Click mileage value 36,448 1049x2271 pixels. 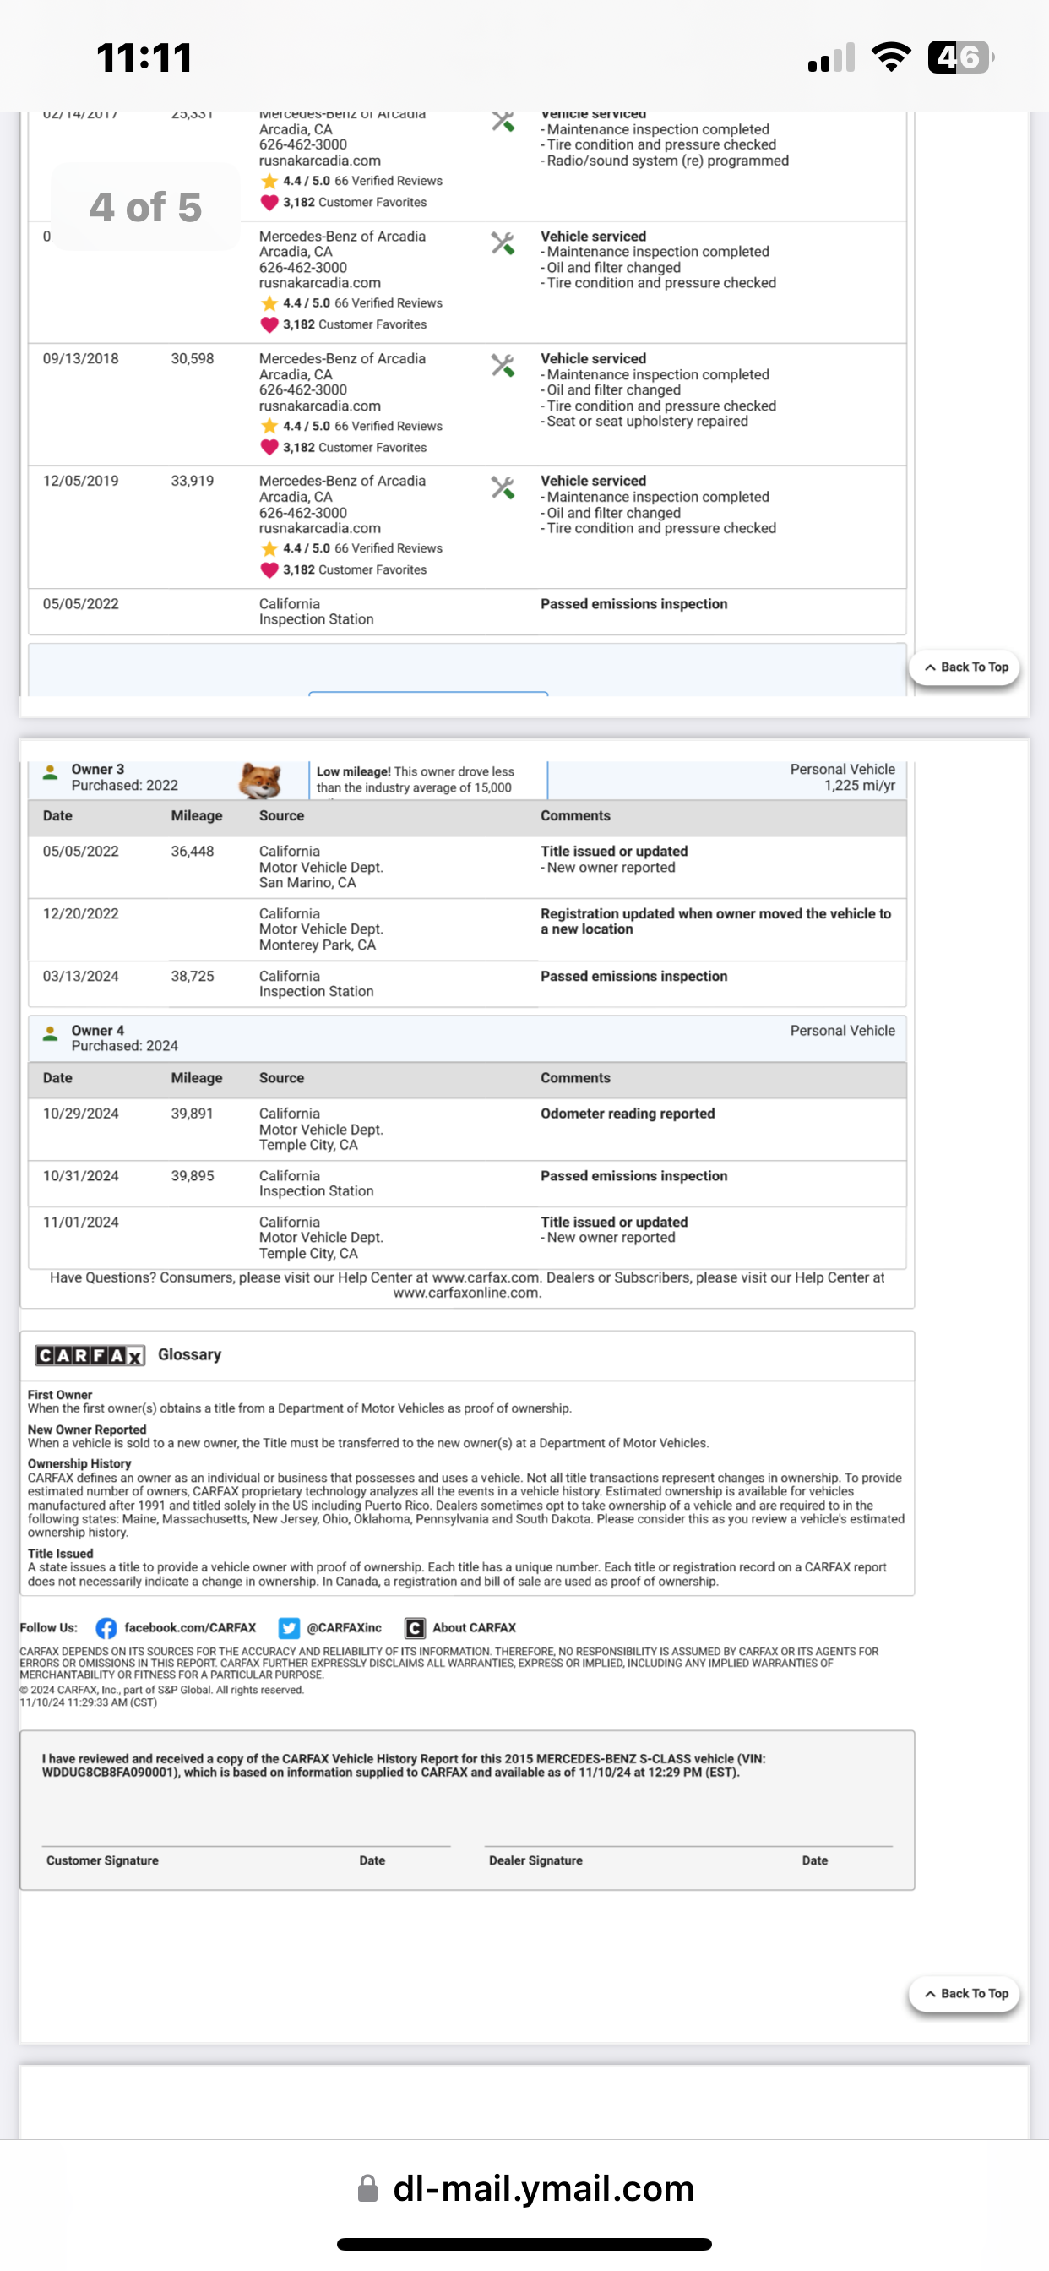tap(193, 852)
